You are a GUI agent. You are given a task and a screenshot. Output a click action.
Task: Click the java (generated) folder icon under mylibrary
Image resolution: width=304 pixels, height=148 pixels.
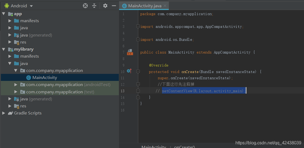coord(16,99)
